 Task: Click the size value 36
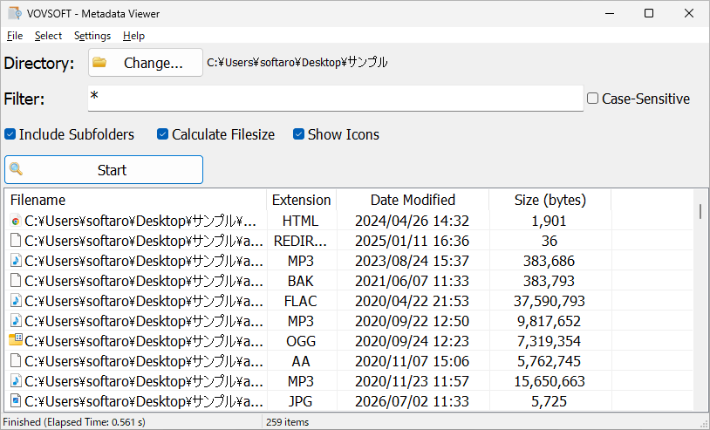click(x=550, y=241)
